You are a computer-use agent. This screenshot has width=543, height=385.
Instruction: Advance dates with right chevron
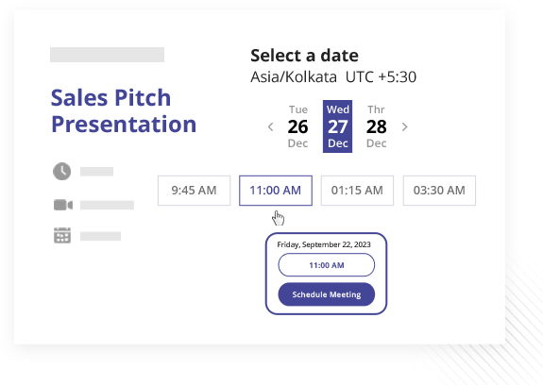[404, 127]
